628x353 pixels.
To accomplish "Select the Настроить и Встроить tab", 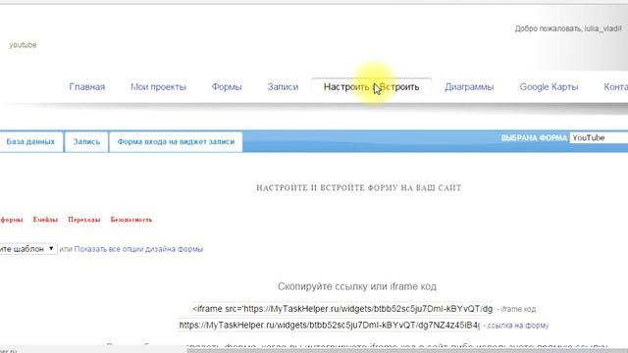I will click(371, 87).
